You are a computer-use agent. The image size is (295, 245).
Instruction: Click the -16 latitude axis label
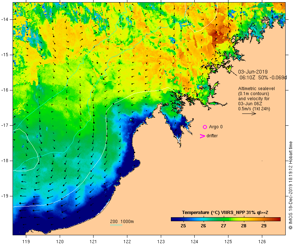click(x=5, y=90)
